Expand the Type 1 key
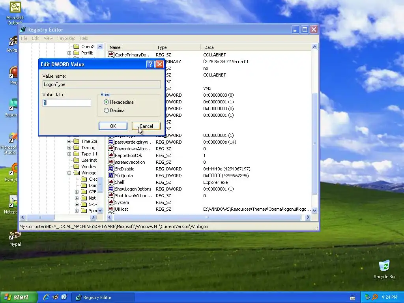404x303 pixels. (69, 154)
